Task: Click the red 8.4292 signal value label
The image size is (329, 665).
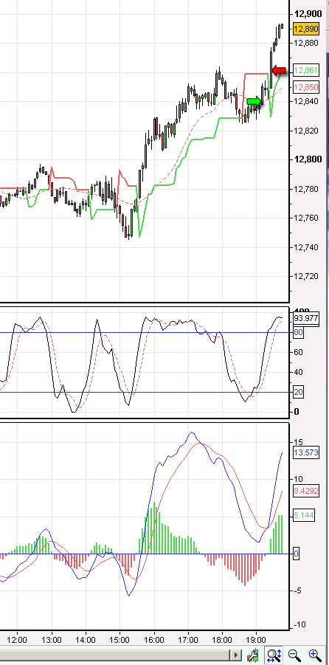Action: tap(305, 492)
